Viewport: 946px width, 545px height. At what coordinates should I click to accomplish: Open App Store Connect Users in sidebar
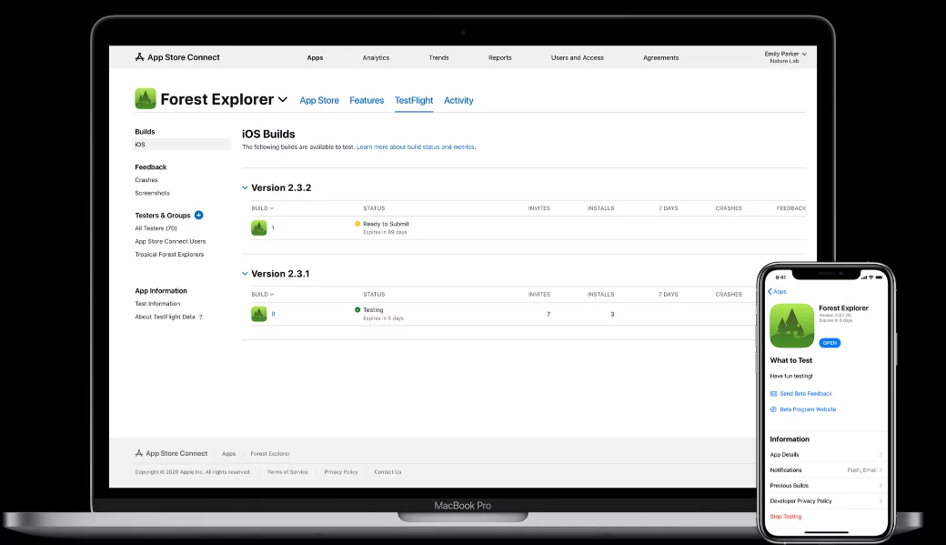click(170, 241)
